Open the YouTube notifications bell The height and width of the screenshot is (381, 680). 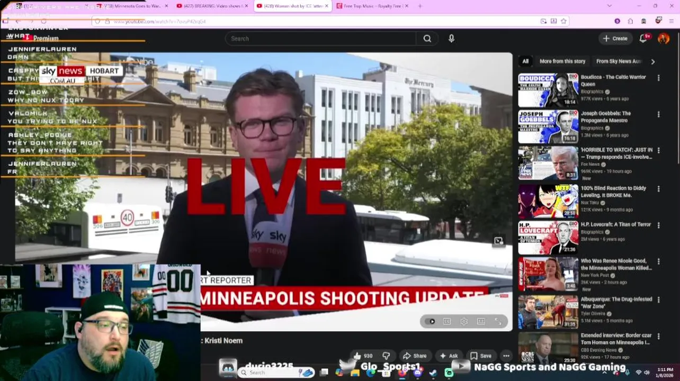click(643, 38)
